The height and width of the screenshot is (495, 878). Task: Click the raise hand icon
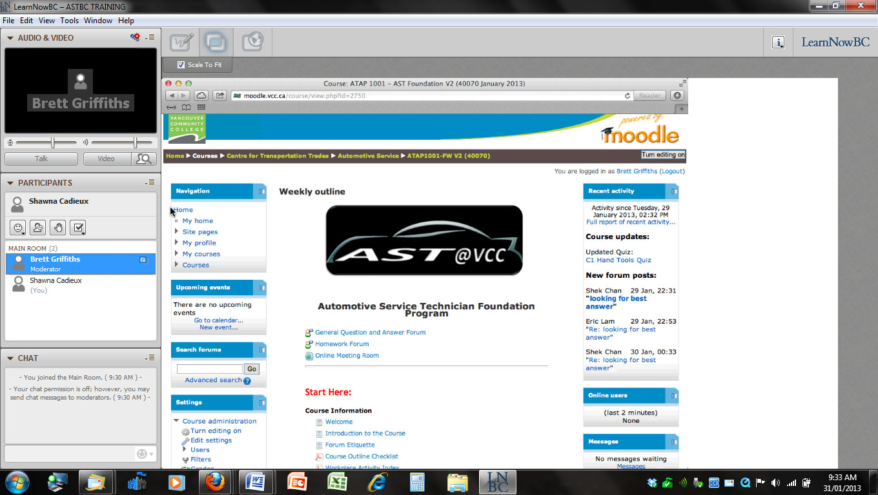pos(58,227)
